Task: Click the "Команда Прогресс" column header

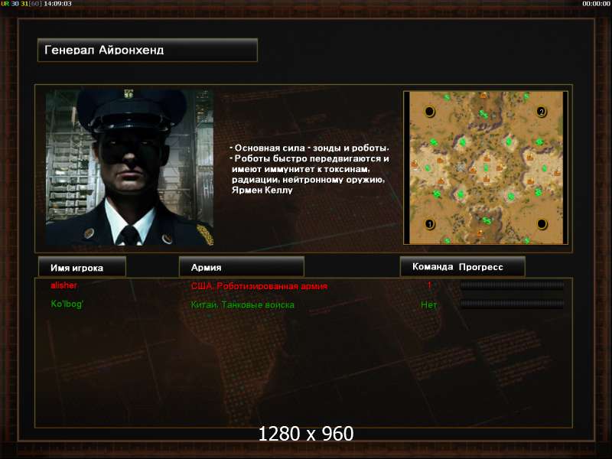Action: pos(463,267)
